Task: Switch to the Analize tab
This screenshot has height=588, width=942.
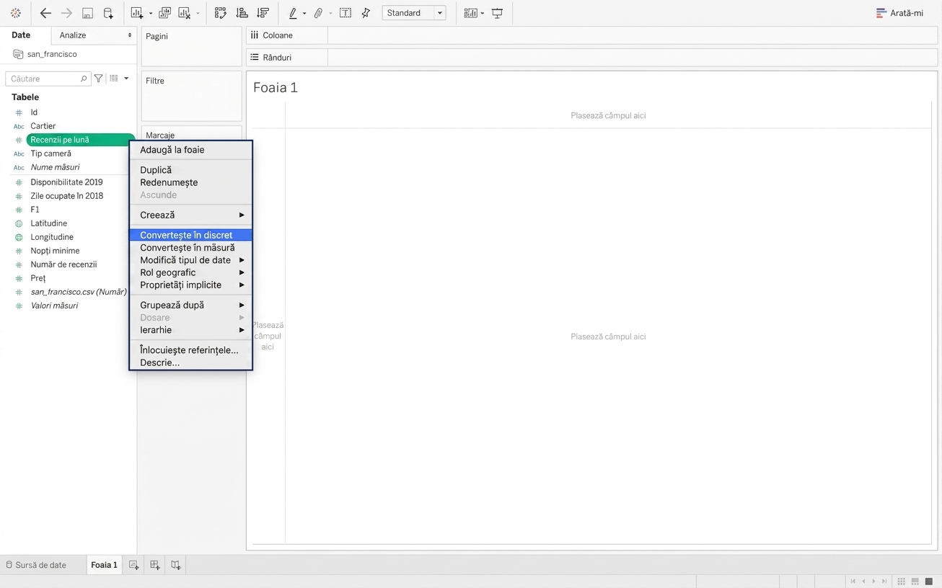Action: point(94,35)
